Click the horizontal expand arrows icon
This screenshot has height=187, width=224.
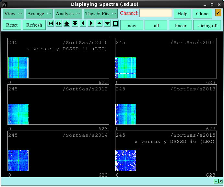(59, 24)
